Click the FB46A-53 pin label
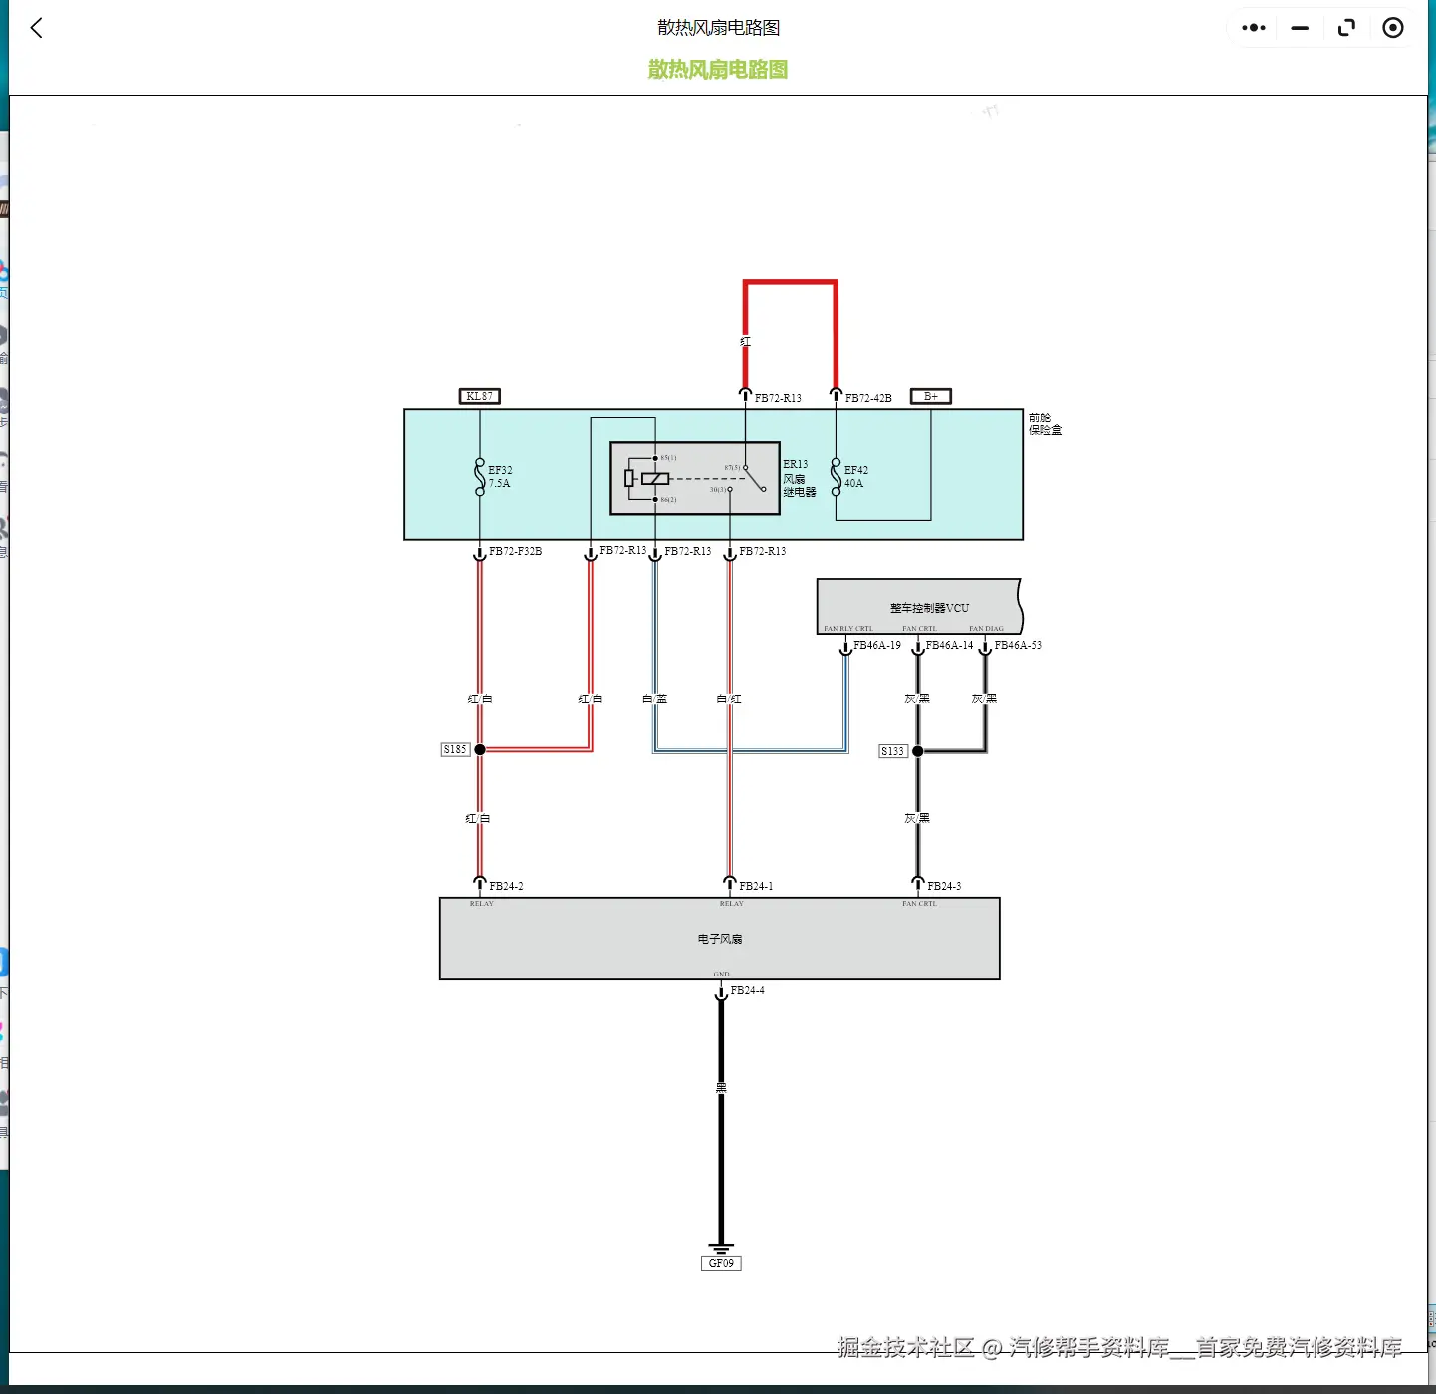Viewport: 1436px width, 1394px height. coord(1018,646)
